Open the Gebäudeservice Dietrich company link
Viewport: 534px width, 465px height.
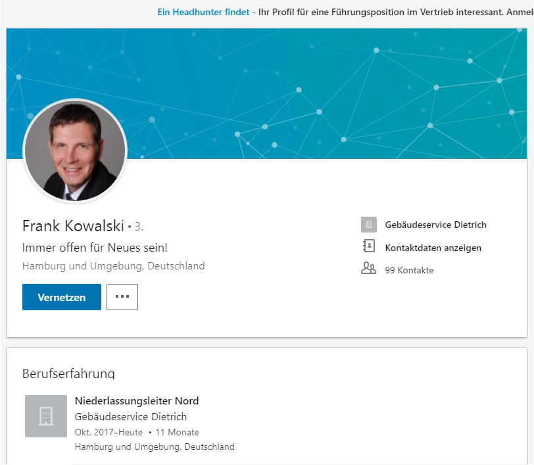pyautogui.click(x=435, y=225)
